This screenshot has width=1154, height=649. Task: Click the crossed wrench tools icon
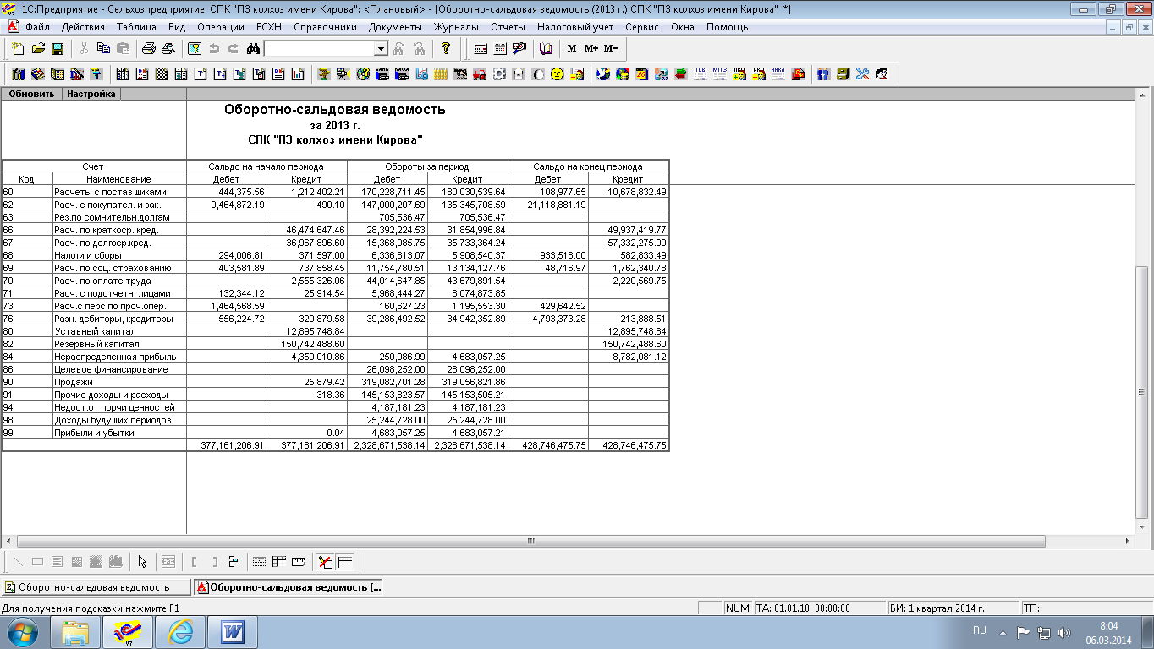point(862,74)
